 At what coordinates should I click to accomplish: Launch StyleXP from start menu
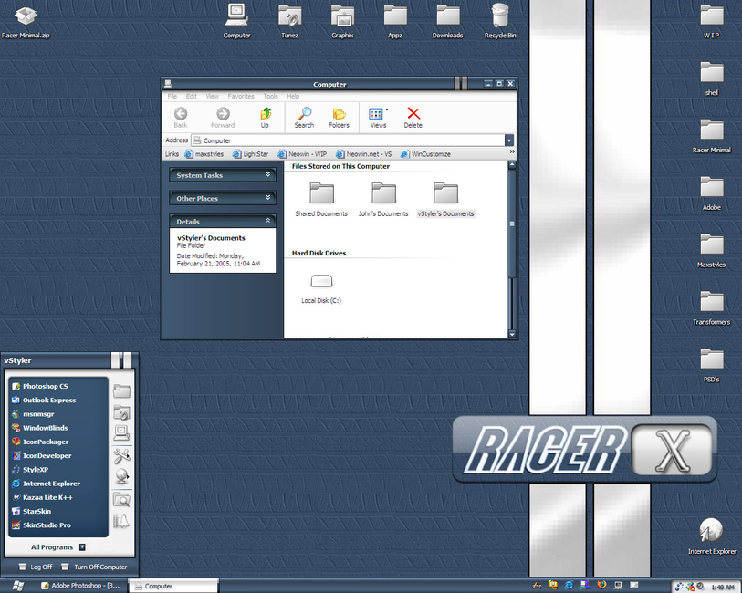(x=36, y=470)
